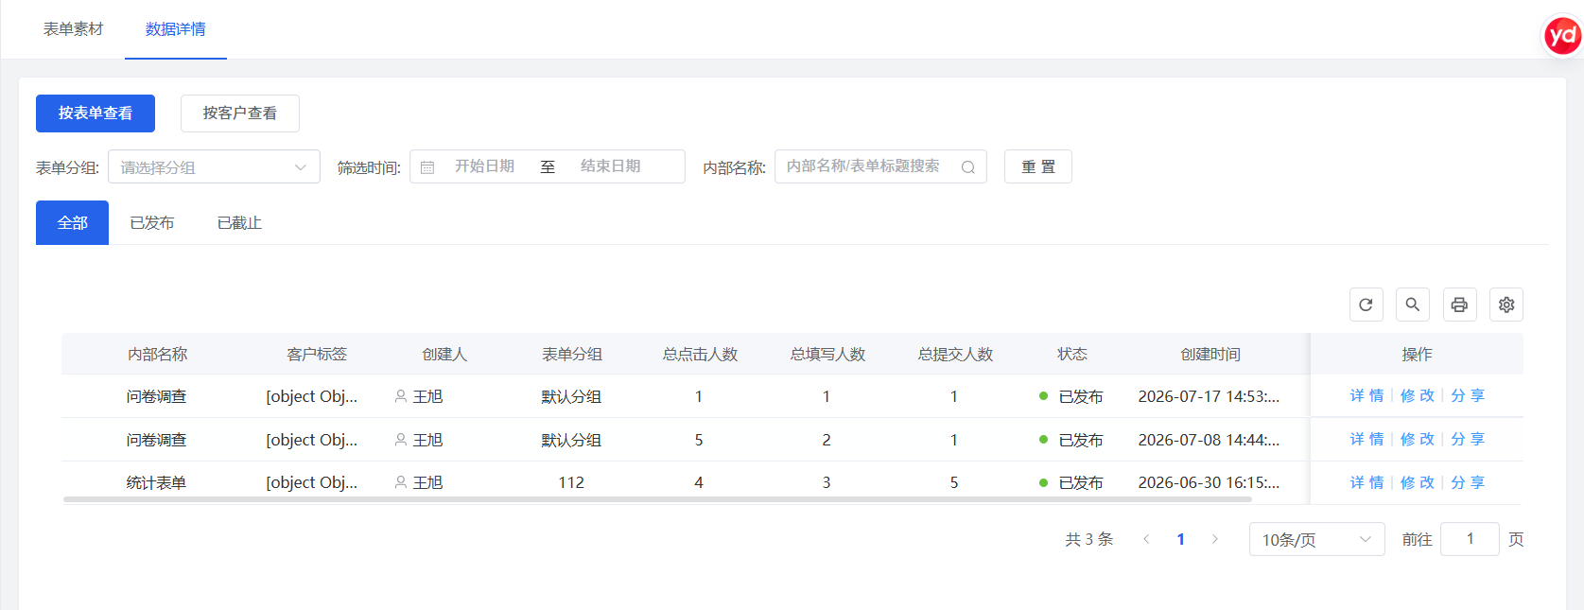This screenshot has width=1584, height=610.
Task: Click the search icon in 内部名称 field
Action: tap(967, 167)
